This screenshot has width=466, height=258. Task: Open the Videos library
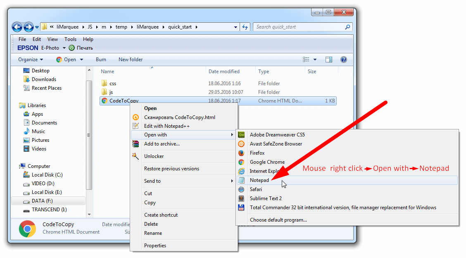point(39,149)
